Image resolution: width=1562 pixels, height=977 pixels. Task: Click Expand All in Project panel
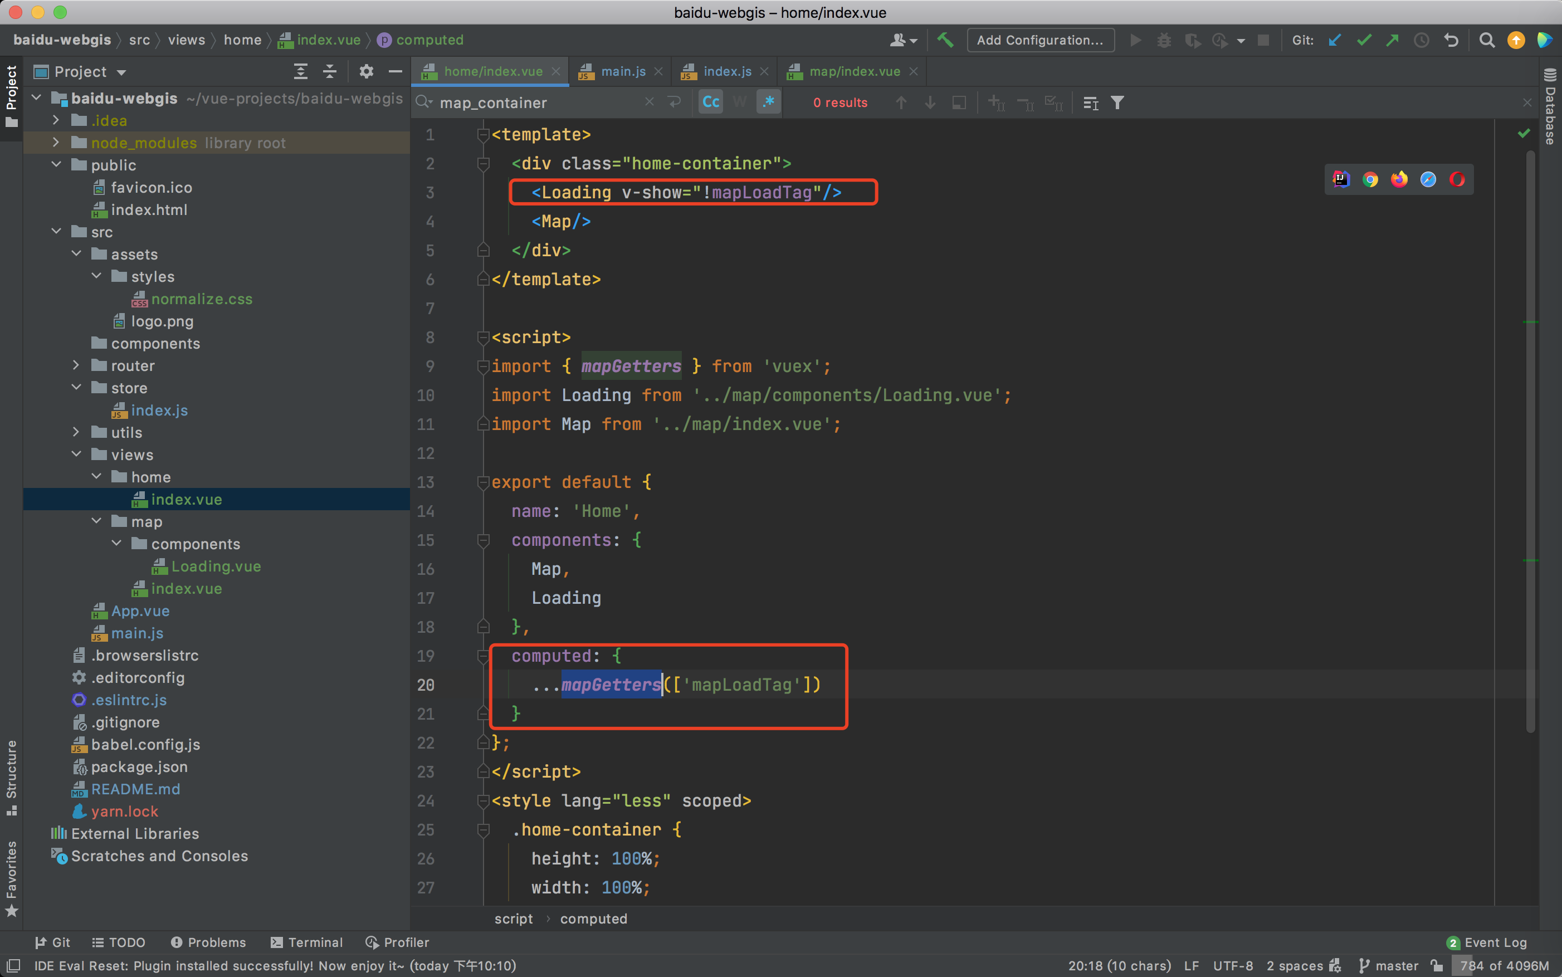pos(300,71)
